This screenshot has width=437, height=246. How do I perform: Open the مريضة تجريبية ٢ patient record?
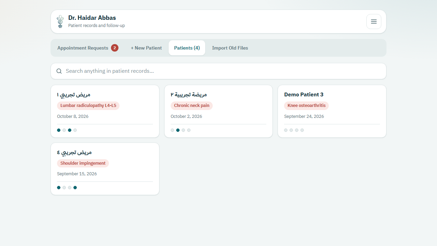[218, 111]
